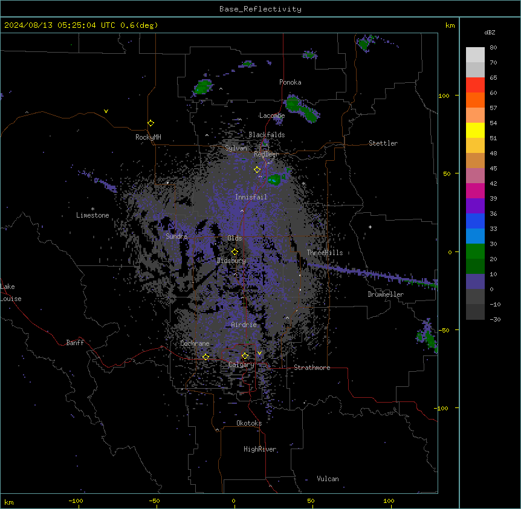
Task: Select the Ponoka town label
Action: pos(290,82)
